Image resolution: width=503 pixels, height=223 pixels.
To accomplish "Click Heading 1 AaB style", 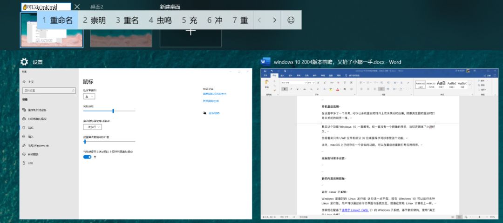I will (x=441, y=84).
